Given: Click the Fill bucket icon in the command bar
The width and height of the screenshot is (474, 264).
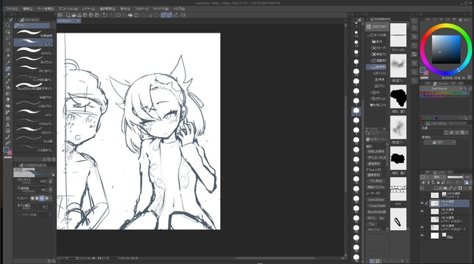Looking at the screenshot, I should pyautogui.click(x=130, y=15).
